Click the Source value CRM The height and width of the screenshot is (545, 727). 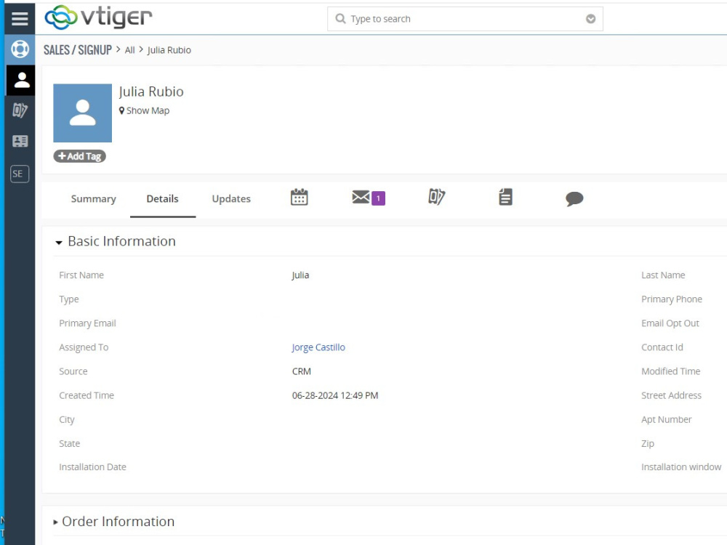click(302, 371)
